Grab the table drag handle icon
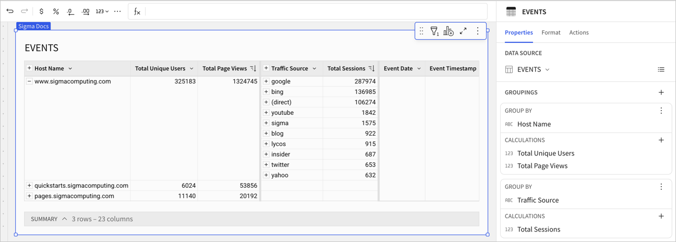 tap(421, 31)
